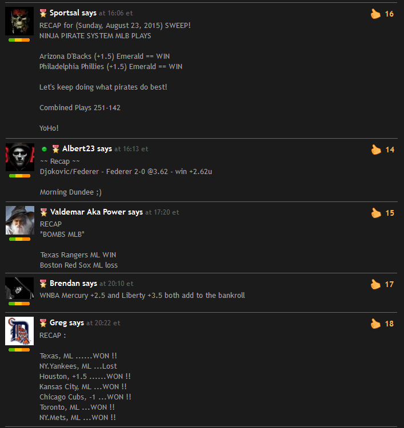The width and height of the screenshot is (404, 428).
Task: Click the medal badge next to Sportsal
Action: point(43,13)
